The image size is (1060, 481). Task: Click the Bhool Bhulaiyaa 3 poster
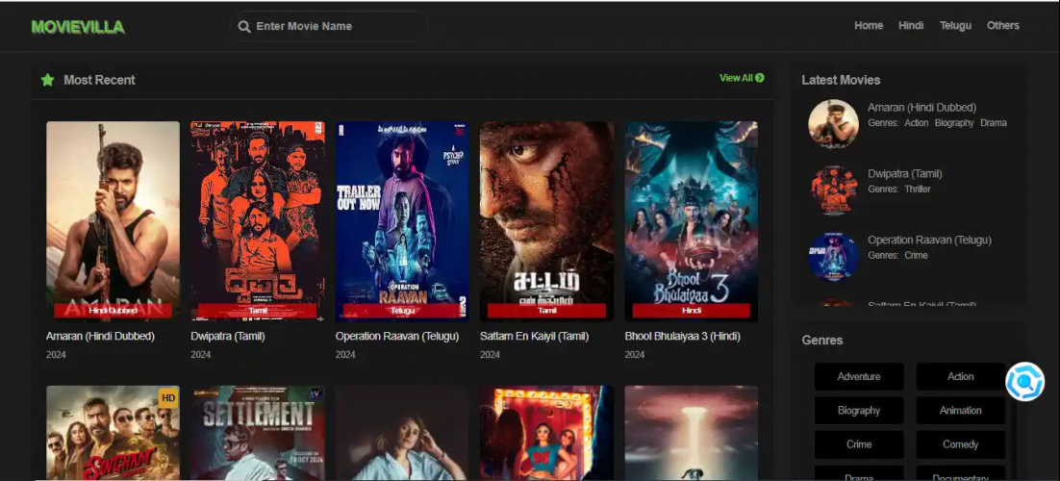click(691, 221)
